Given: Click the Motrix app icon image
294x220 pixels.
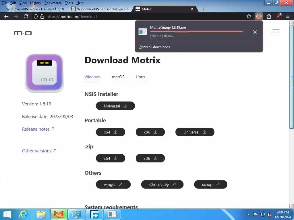Looking at the screenshot, I should (x=45, y=73).
